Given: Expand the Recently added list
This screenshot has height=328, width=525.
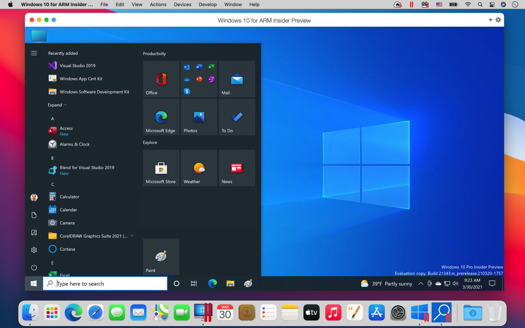Looking at the screenshot, I should tap(57, 105).
